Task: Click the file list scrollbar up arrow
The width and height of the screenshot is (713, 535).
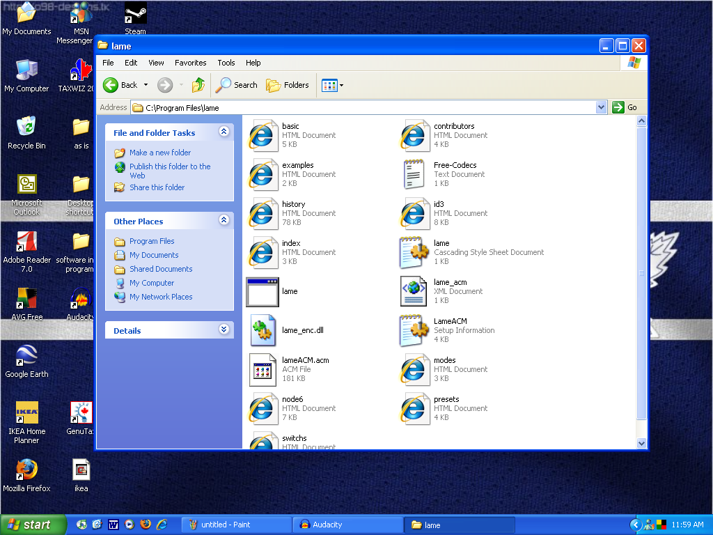Action: (641, 121)
